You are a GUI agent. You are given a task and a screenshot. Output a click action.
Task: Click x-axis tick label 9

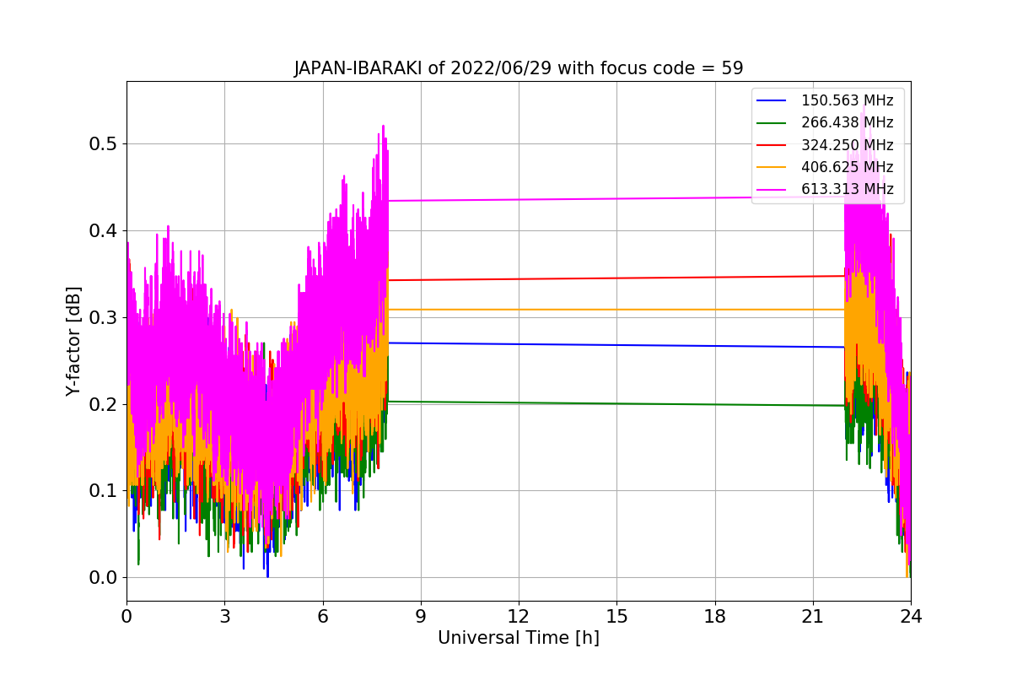[x=421, y=617]
